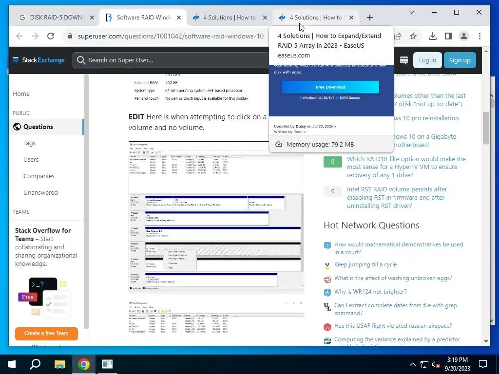
Task: Open the first Disk Management screenshot
Action: (216, 216)
